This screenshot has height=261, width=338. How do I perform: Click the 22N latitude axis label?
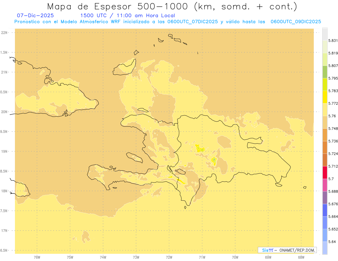pos(5,33)
